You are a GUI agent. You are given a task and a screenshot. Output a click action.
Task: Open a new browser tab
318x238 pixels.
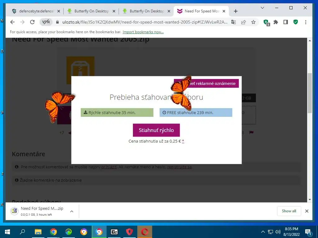235,11
